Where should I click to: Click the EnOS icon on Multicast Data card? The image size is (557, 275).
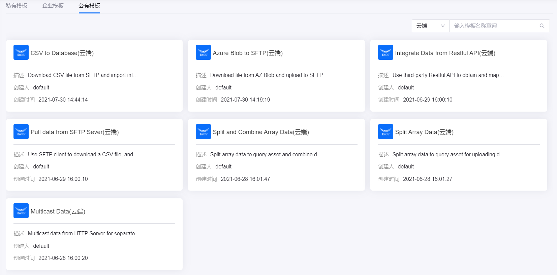[21, 211]
